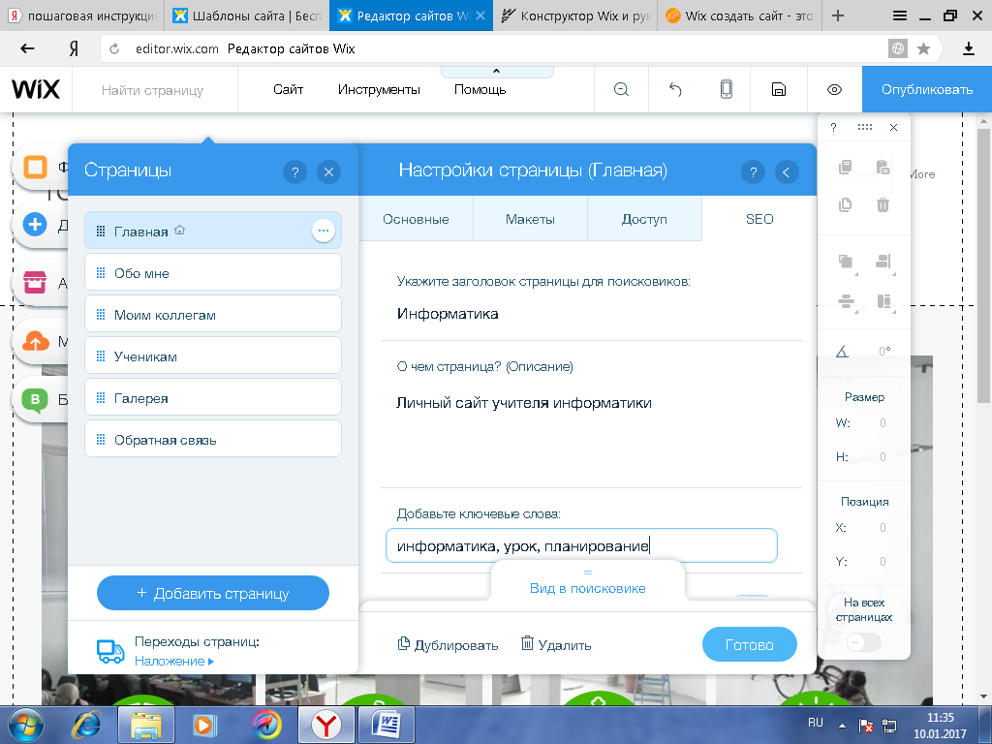This screenshot has height=744, width=992.
Task: Click the Готово button
Action: tap(749, 644)
